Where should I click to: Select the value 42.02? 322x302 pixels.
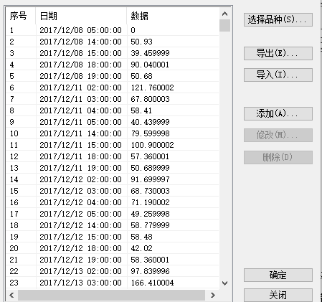click(141, 248)
